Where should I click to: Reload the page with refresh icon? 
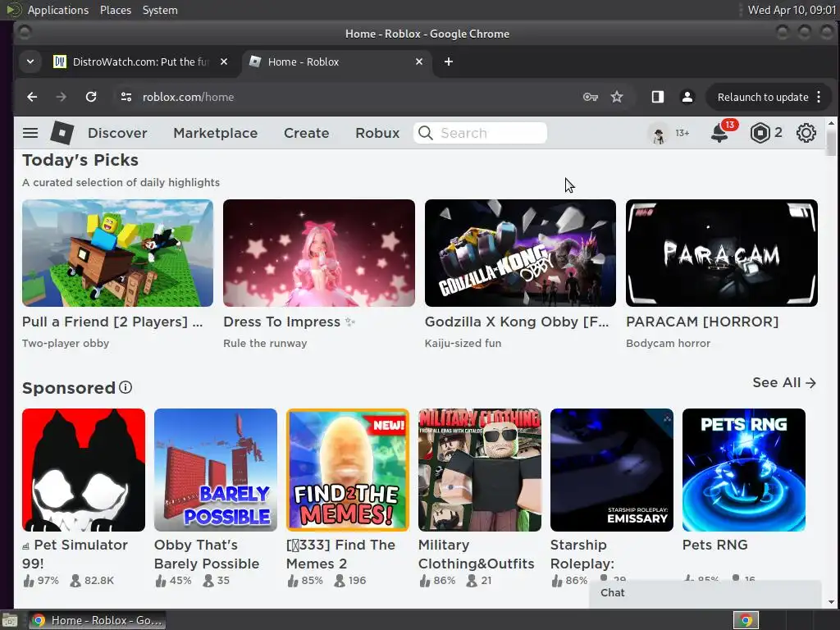click(x=91, y=97)
